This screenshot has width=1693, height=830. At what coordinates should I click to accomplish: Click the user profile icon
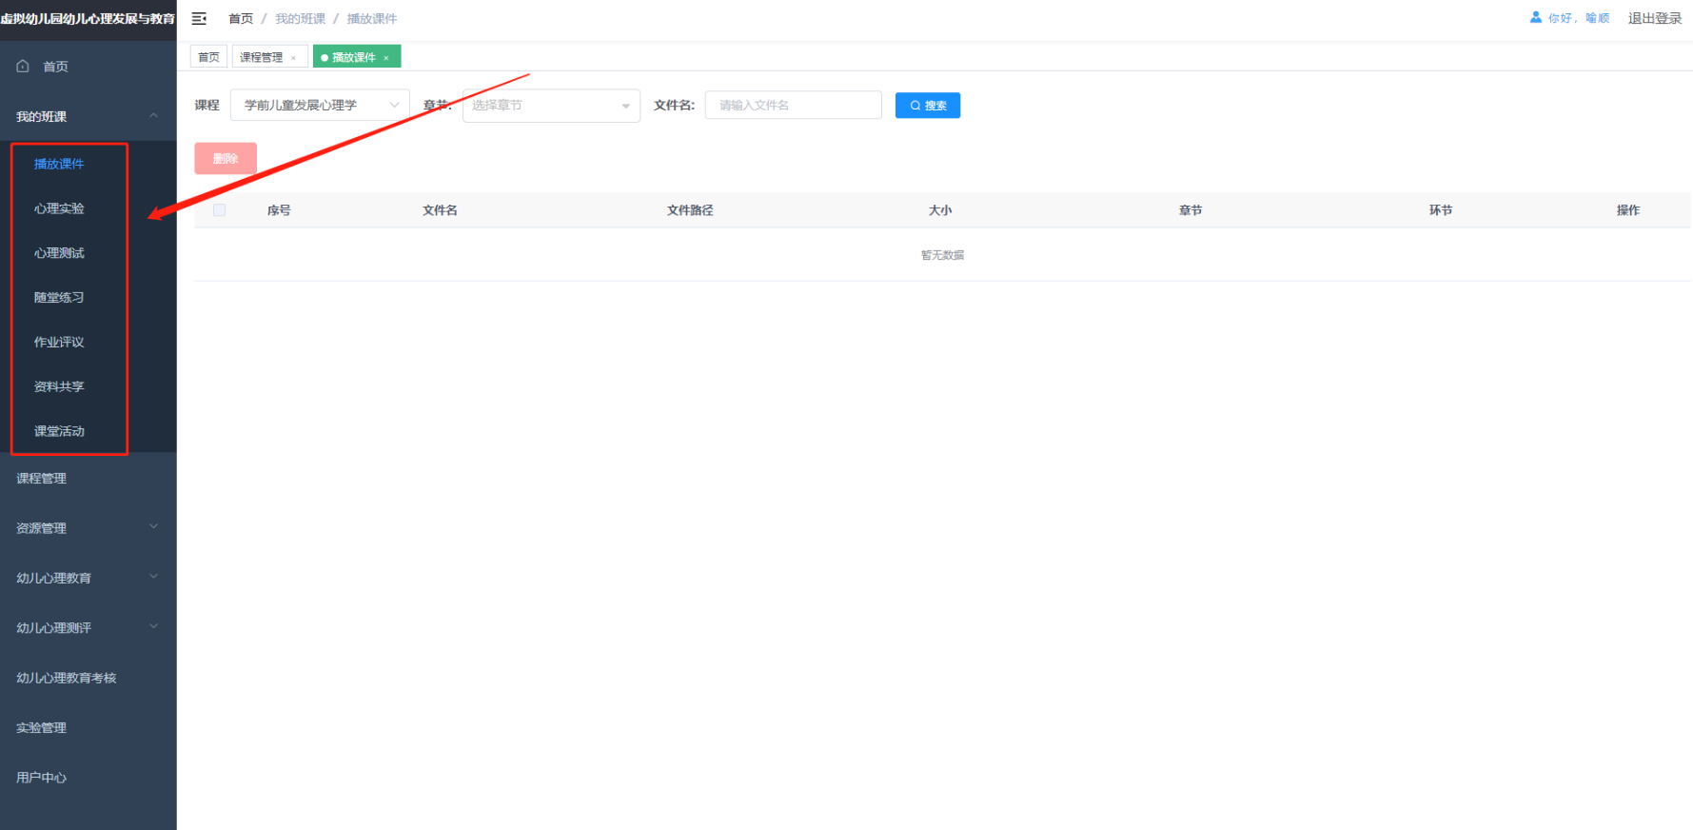[1535, 17]
